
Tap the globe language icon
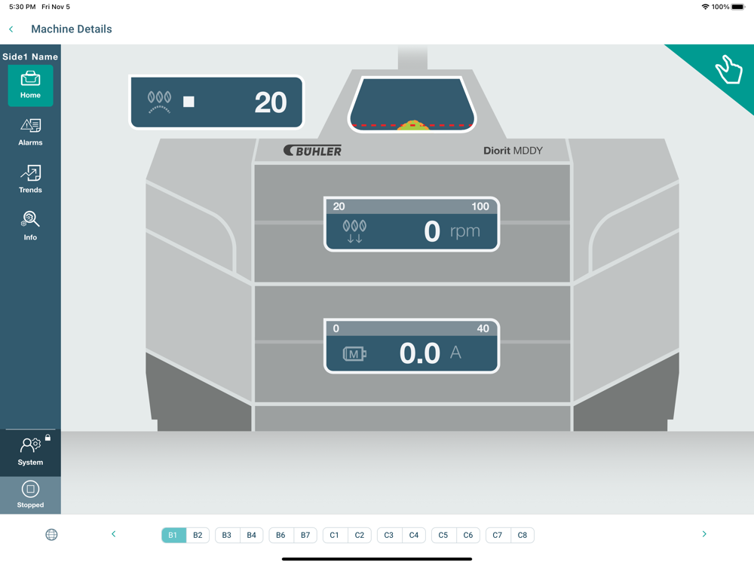pos(51,534)
